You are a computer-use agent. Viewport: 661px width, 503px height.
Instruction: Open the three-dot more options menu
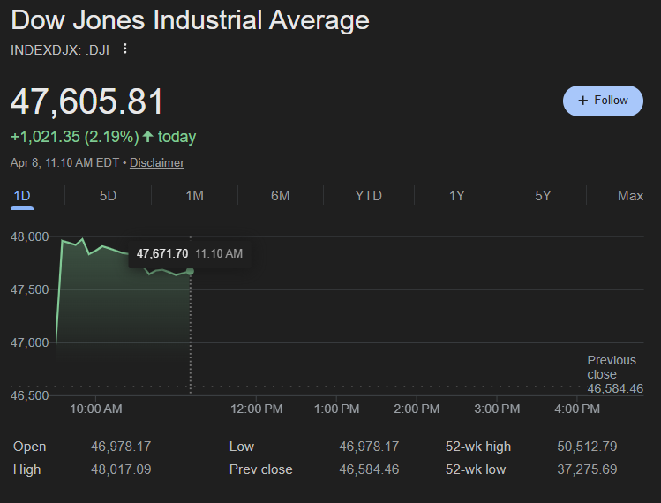pyautogui.click(x=124, y=49)
